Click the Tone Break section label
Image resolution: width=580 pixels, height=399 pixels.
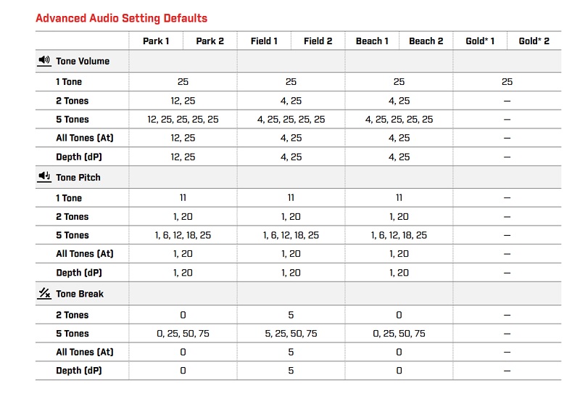(80, 294)
